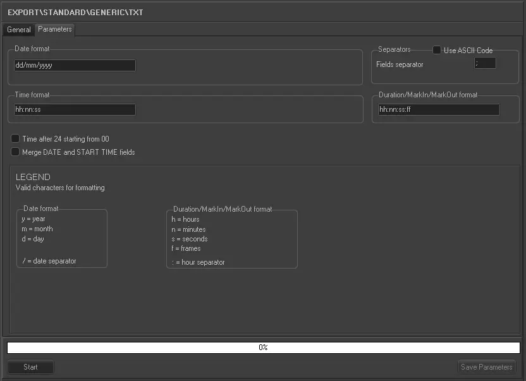Toggle Merge DATE and START TIME fields
The height and width of the screenshot is (381, 526).
[x=15, y=152]
